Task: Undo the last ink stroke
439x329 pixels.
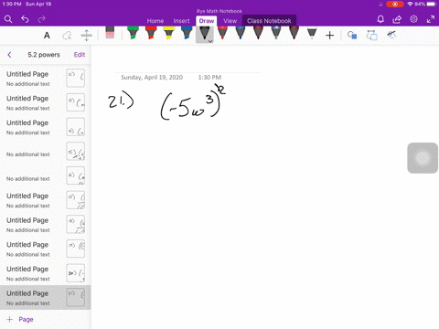Action: point(25,19)
